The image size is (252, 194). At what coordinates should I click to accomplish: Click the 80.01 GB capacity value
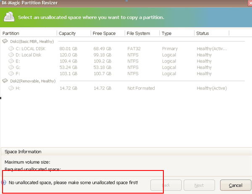click(68, 49)
